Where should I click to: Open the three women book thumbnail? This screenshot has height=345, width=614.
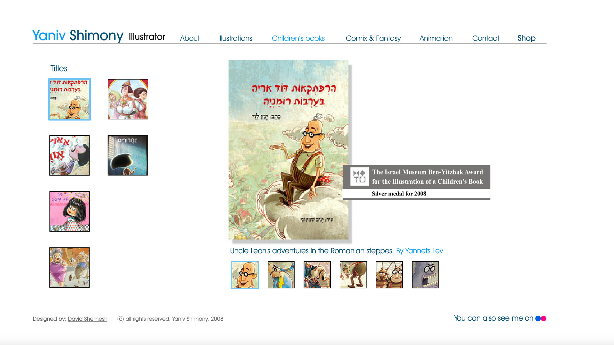point(128,99)
